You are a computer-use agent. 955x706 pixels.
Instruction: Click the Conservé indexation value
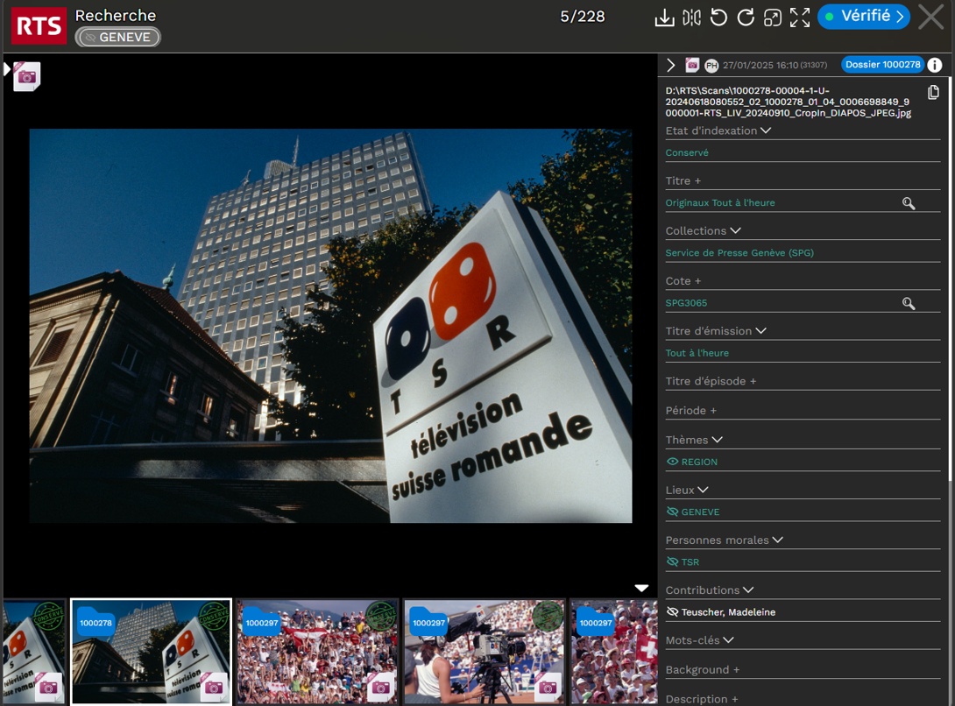686,153
